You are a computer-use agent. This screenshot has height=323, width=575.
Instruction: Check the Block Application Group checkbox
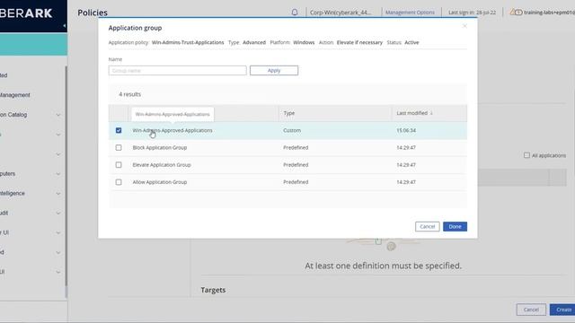point(119,147)
